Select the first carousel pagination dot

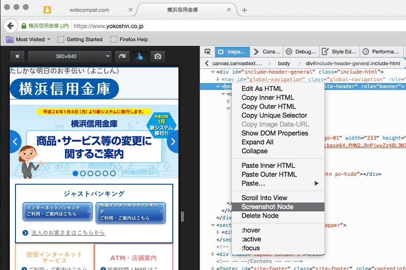click(x=75, y=173)
